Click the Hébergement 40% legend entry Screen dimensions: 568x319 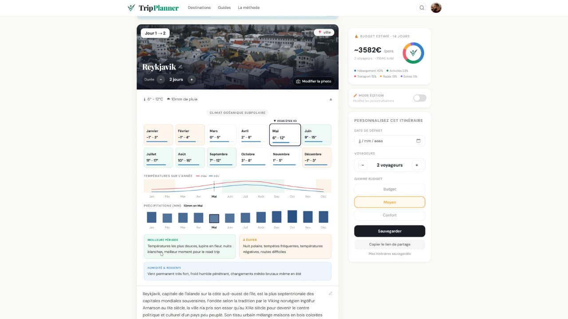pyautogui.click(x=369, y=71)
